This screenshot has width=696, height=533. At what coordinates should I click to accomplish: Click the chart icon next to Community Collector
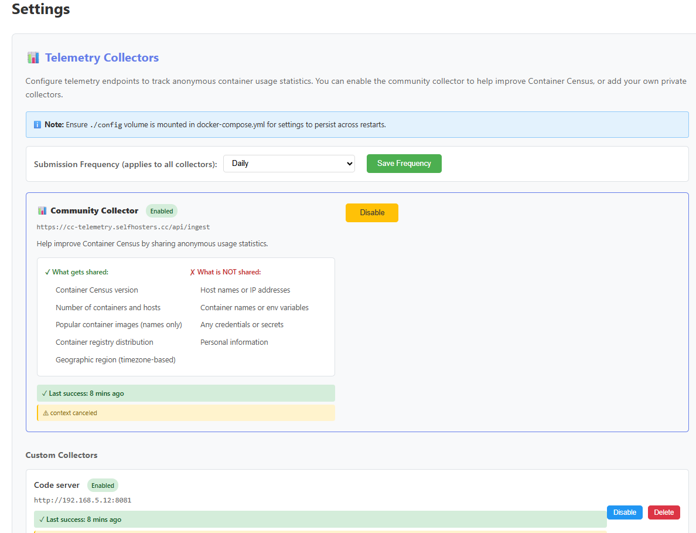42,211
